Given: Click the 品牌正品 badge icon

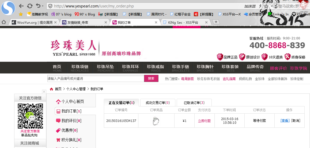Looking at the screenshot, I should coord(220,57).
